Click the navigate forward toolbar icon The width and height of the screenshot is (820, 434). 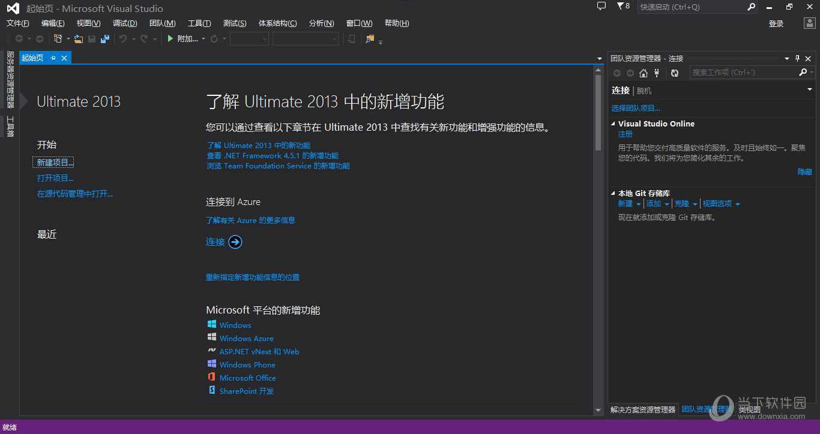pyautogui.click(x=40, y=39)
